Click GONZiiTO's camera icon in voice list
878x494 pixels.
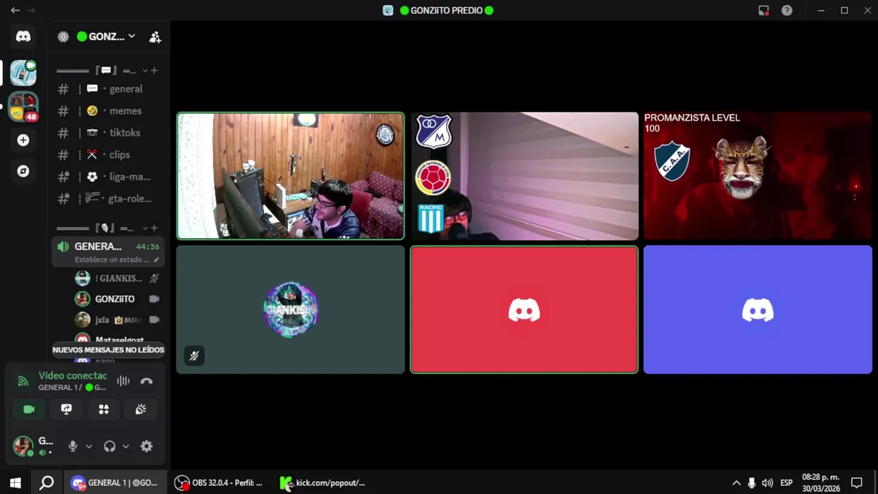click(154, 299)
